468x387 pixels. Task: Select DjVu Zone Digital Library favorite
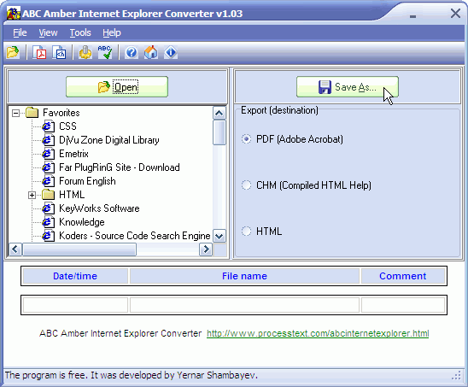pyautogui.click(x=109, y=140)
